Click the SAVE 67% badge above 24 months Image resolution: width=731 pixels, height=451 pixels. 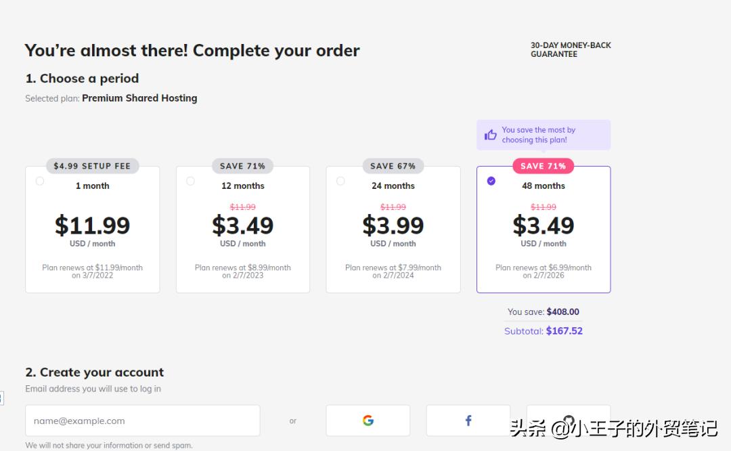coord(393,165)
